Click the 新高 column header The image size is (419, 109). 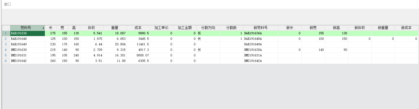tap(337, 28)
